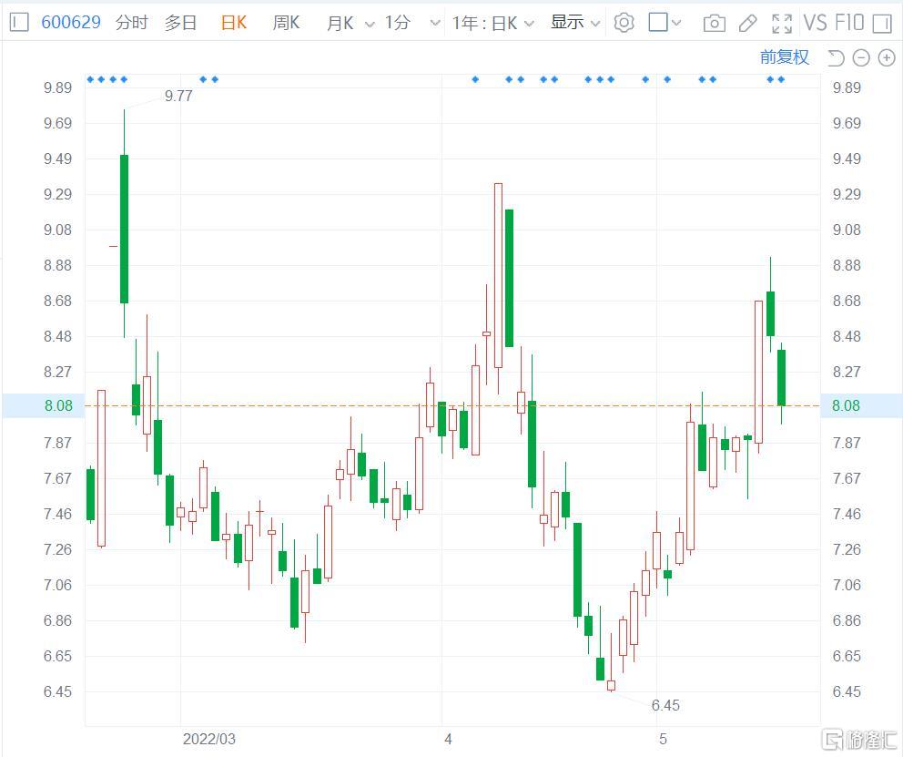Screen dimensions: 903x757
Task: Click the highlighted 8.08 on left axis
Action: click(59, 405)
